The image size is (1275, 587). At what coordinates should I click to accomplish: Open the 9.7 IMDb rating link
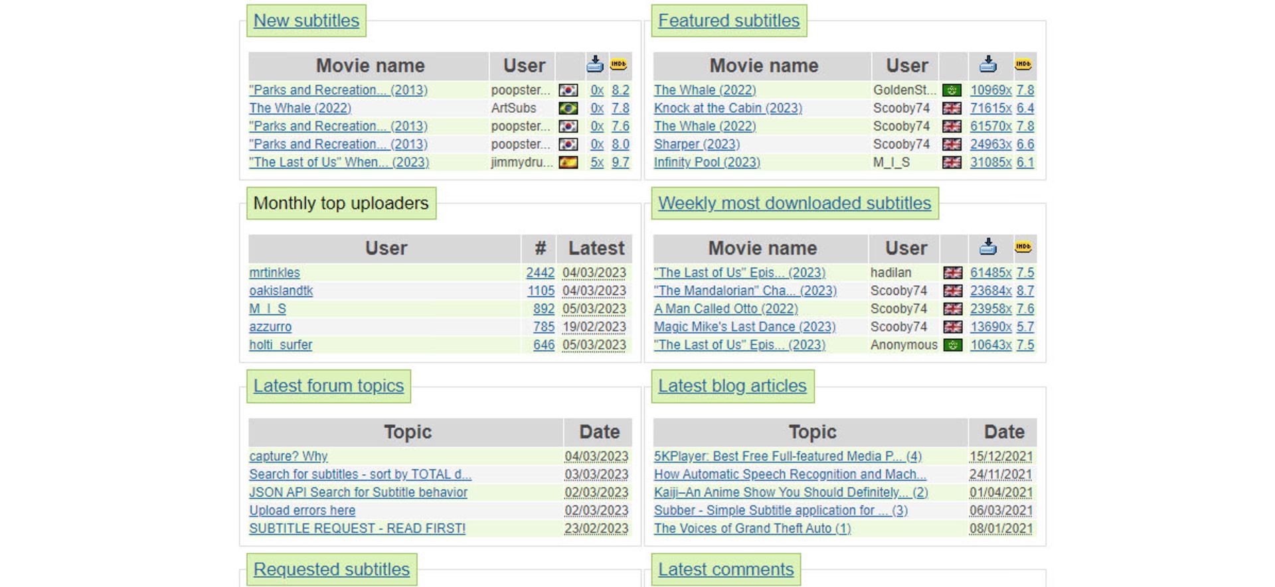click(620, 163)
